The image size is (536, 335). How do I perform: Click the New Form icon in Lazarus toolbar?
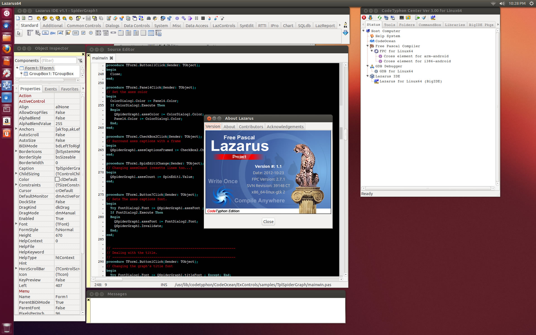pos(30,18)
